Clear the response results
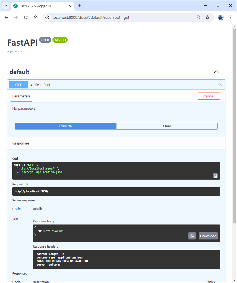237x283 pixels. (x=167, y=126)
